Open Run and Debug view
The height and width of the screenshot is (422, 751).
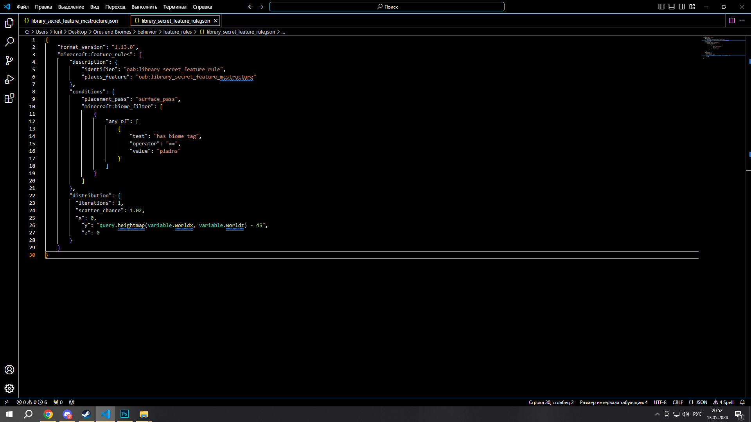click(x=9, y=79)
